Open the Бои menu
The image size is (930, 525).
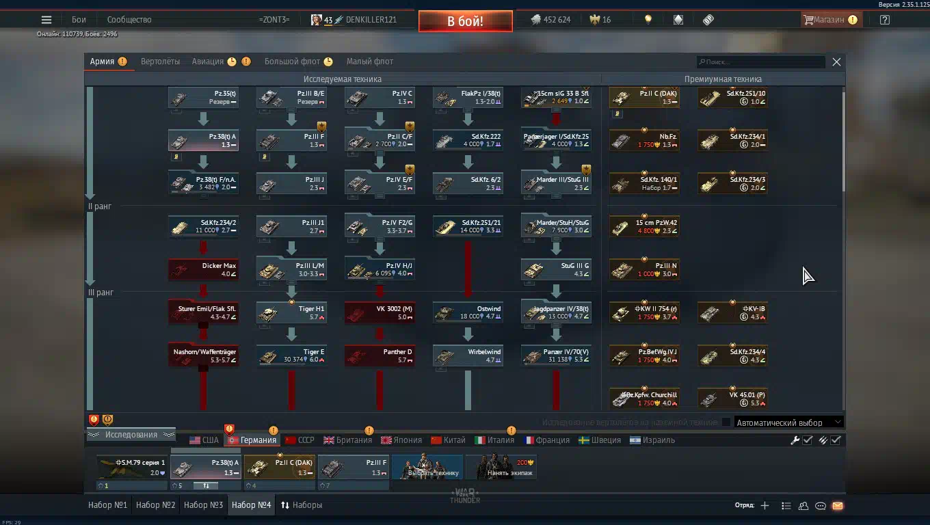[79, 20]
